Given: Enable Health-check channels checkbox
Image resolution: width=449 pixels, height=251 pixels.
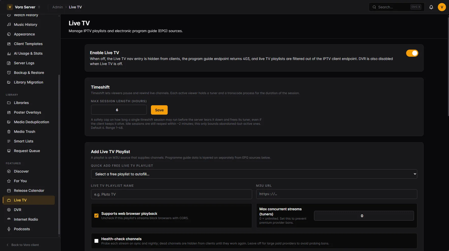Looking at the screenshot, I should click(x=96, y=241).
